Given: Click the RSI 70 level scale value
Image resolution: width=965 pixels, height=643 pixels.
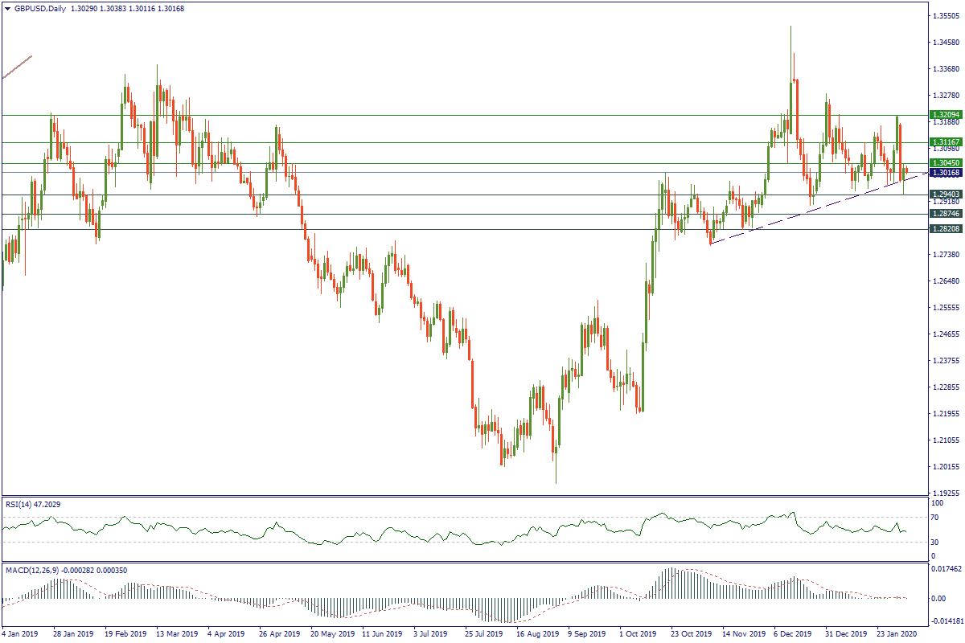Looking at the screenshot, I should click(935, 518).
